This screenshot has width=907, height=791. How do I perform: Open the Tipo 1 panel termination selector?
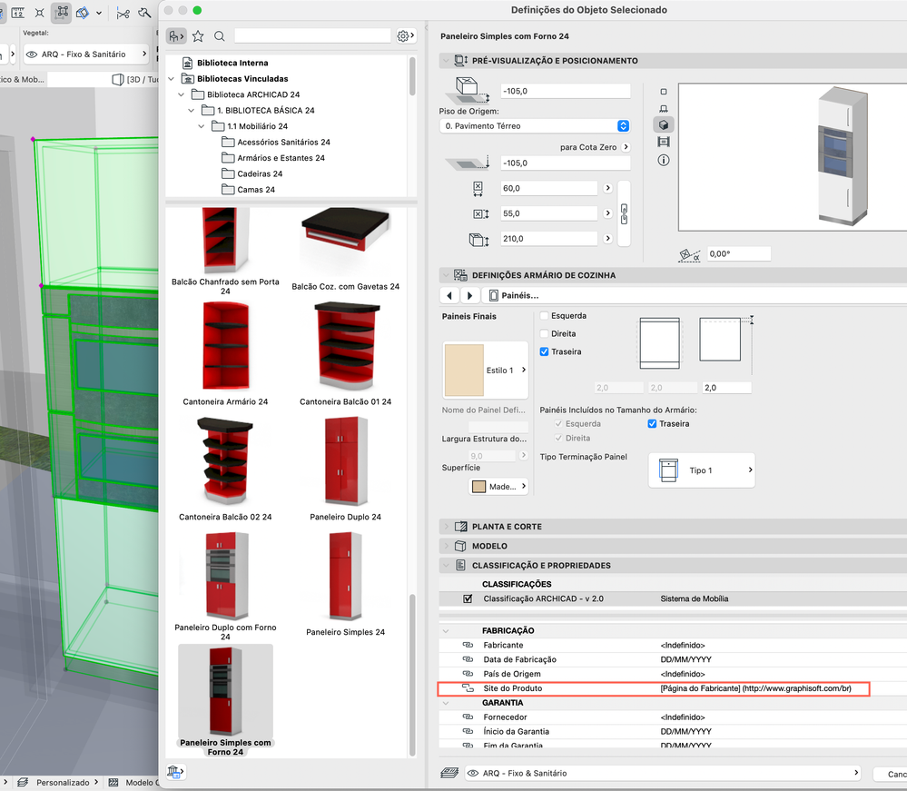[x=701, y=470]
